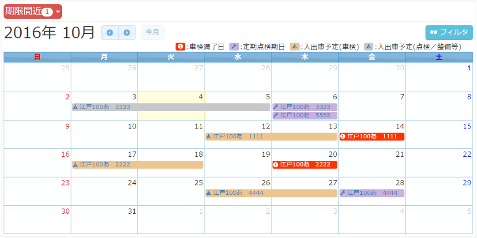Click the 入出庫予定(車検) orange legend icon
The image size is (477, 238).
[x=294, y=46]
